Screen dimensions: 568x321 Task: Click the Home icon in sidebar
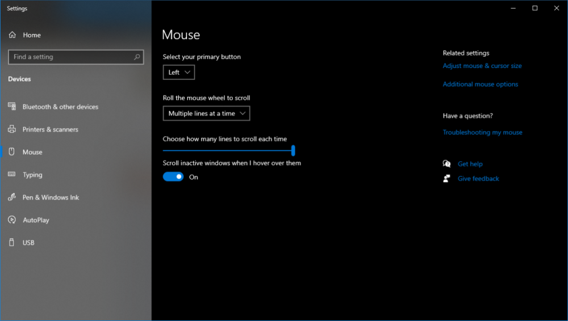(12, 35)
